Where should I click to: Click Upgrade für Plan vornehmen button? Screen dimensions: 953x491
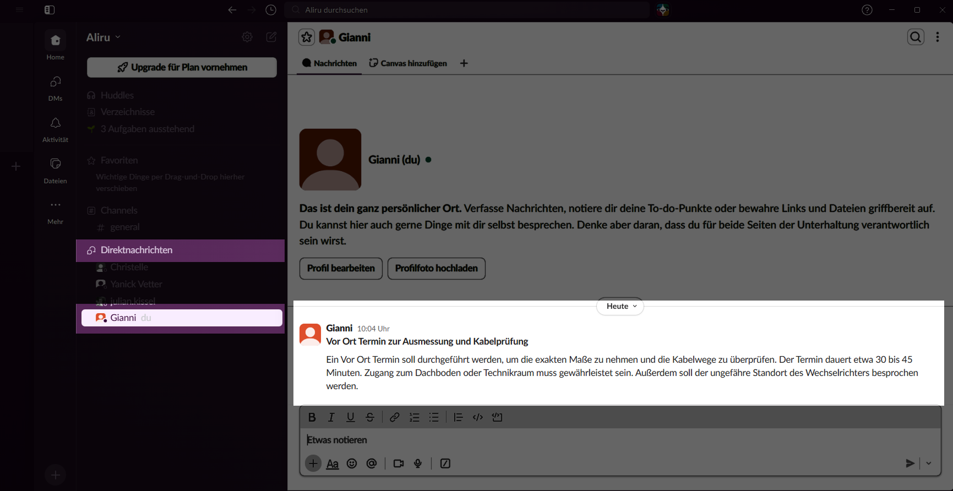pyautogui.click(x=182, y=67)
